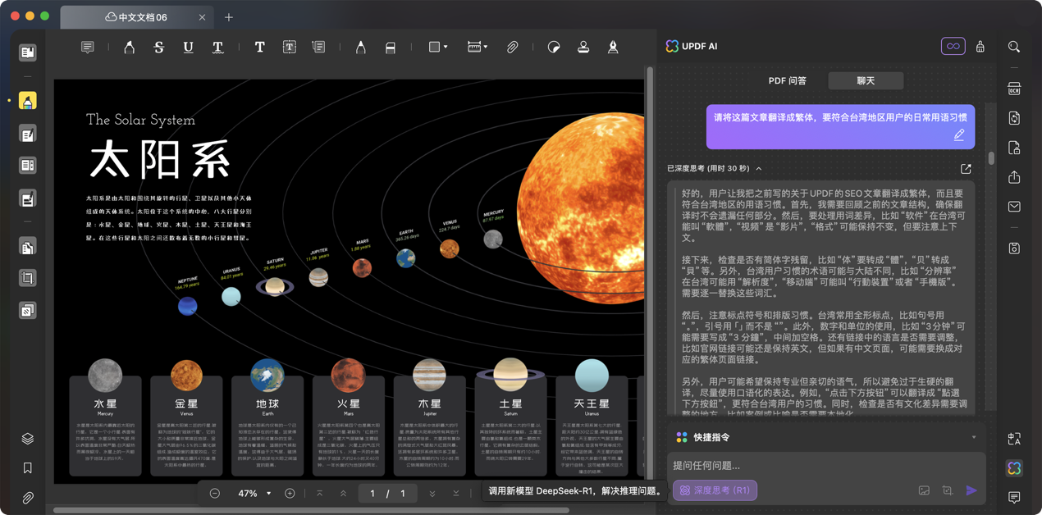
Task: Zoom in with the plus button
Action: [x=290, y=494]
